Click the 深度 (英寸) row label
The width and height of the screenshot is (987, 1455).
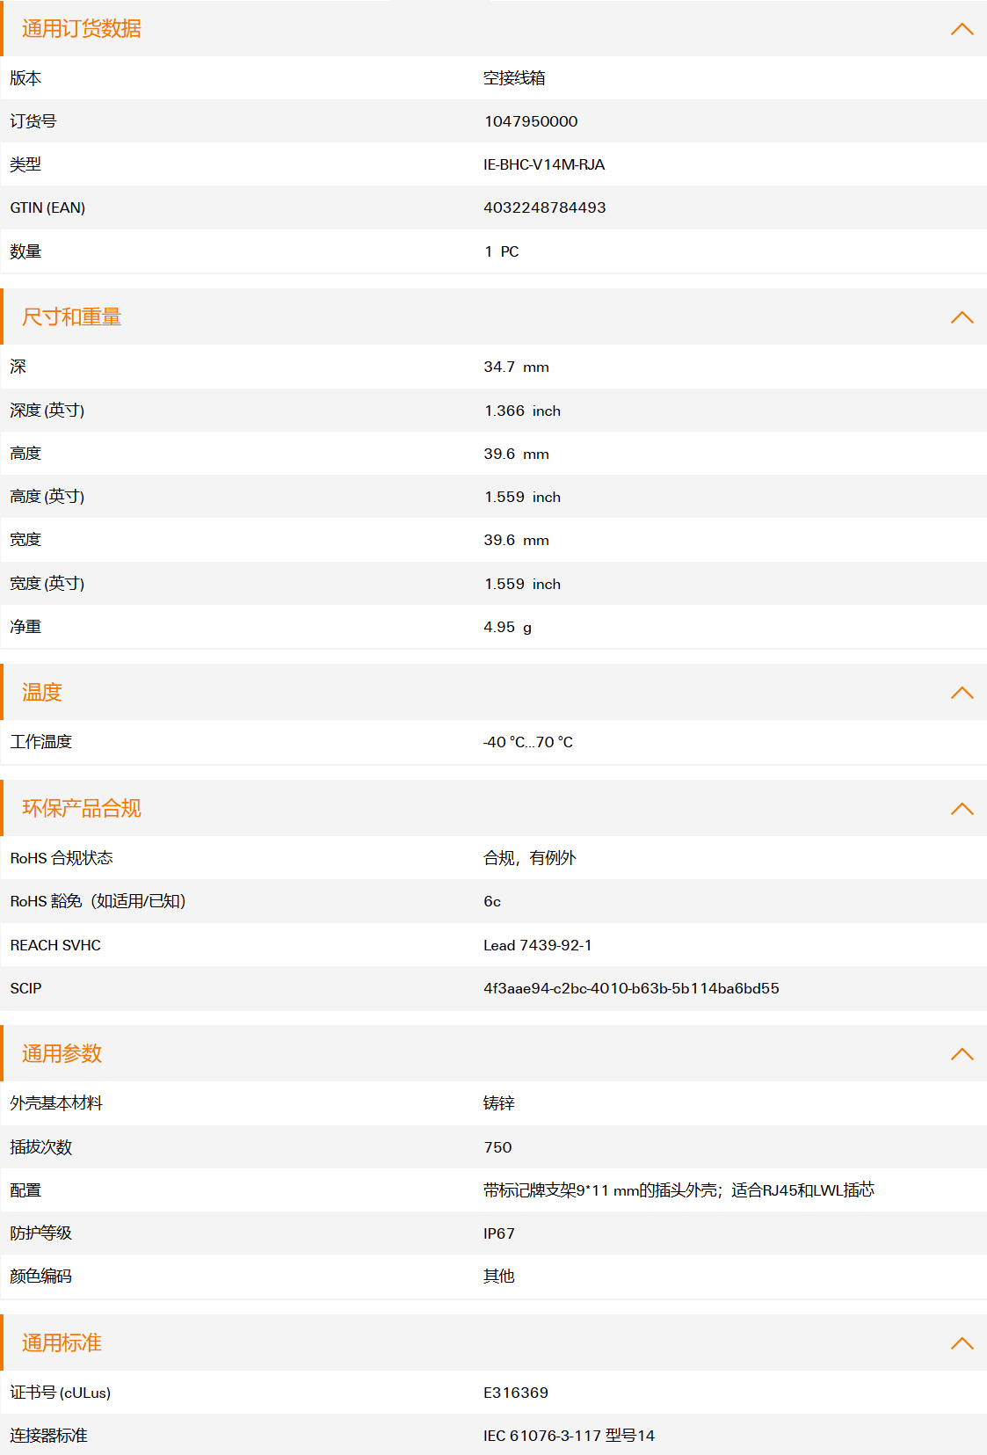point(47,411)
